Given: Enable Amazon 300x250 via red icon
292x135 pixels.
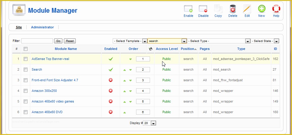Looking at the screenshot, I should [x=111, y=91].
